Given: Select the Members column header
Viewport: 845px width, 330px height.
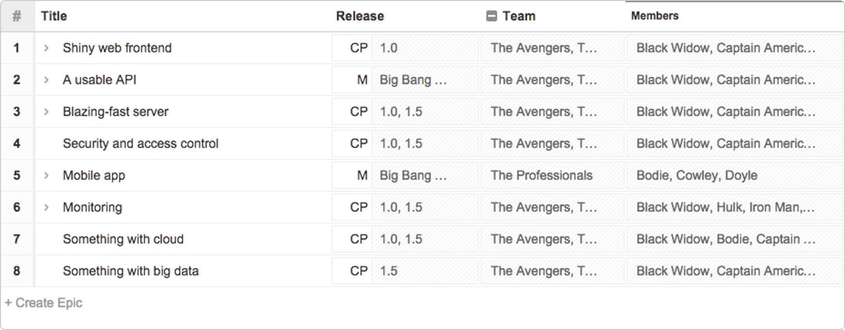Looking at the screenshot, I should tap(655, 16).
